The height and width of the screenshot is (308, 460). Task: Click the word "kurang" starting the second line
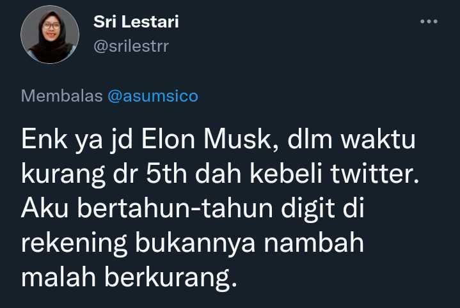63,174
